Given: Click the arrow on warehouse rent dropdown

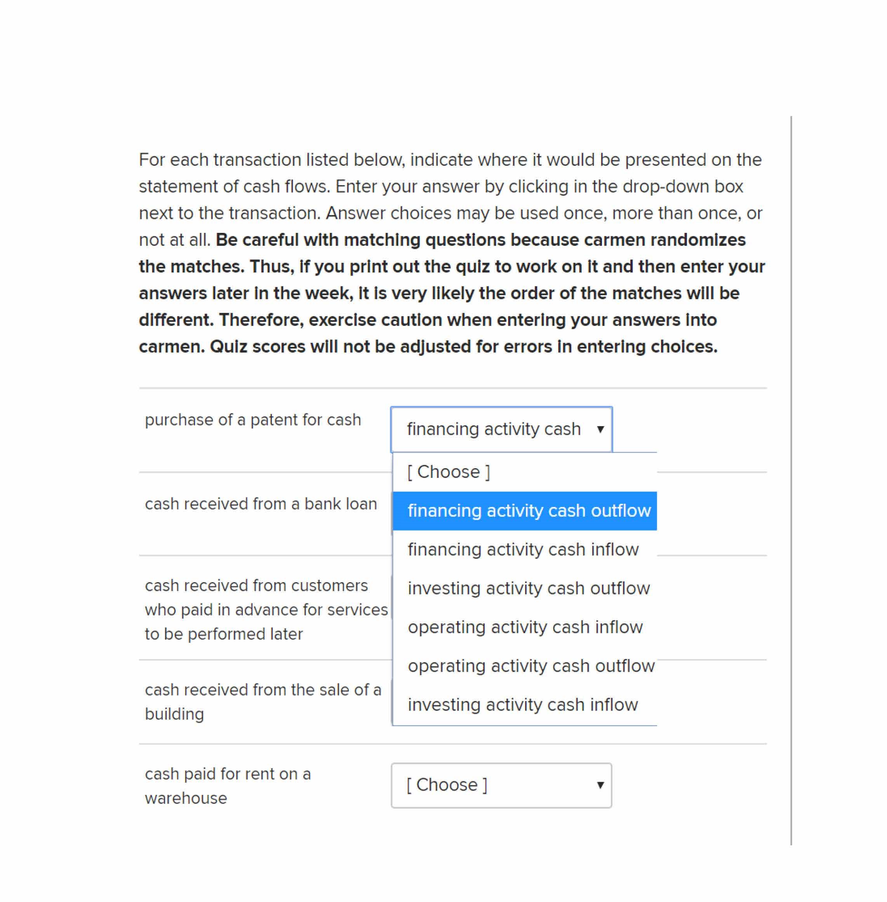Looking at the screenshot, I should click(x=600, y=786).
